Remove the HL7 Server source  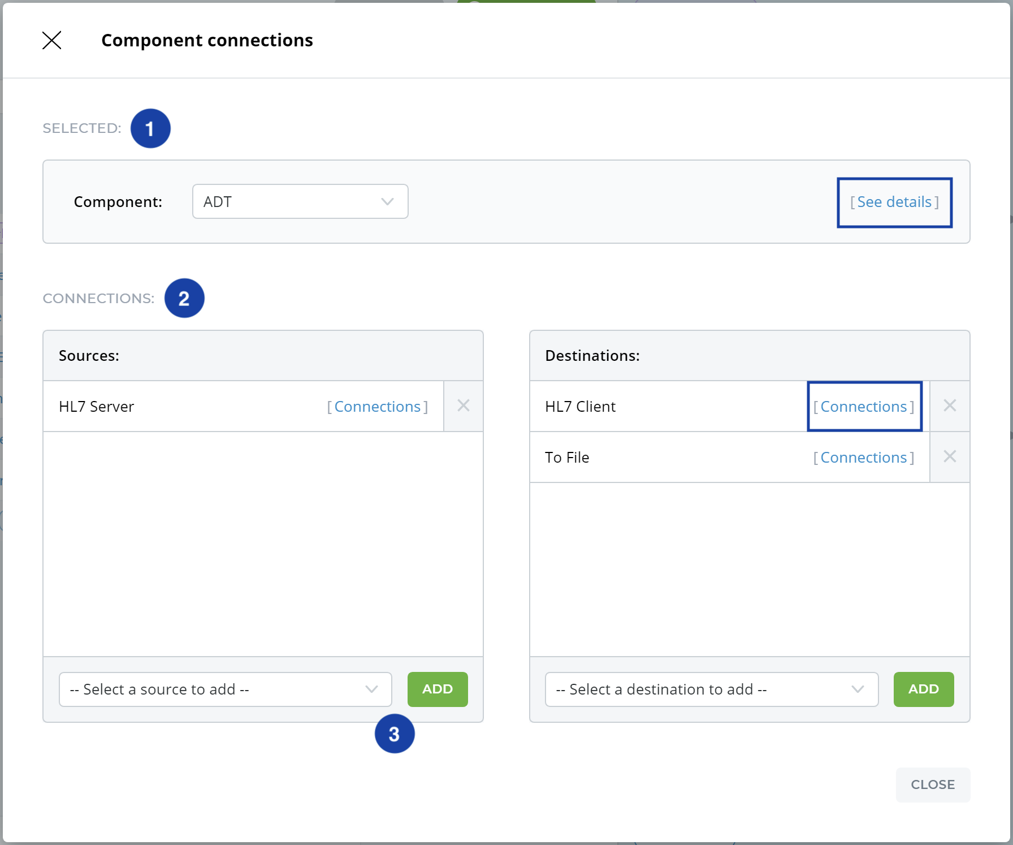point(463,406)
